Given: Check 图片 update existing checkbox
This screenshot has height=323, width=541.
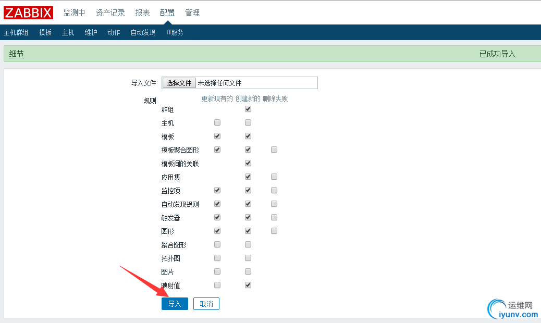Looking at the screenshot, I should [x=217, y=271].
